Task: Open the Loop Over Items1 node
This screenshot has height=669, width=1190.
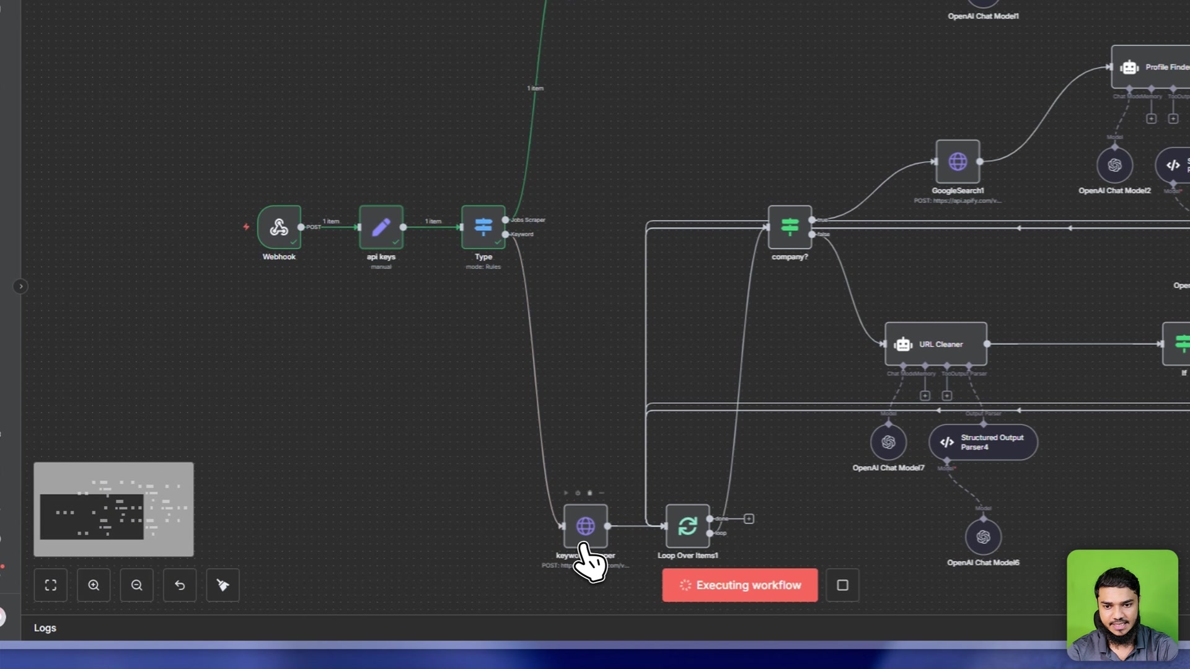Action: coord(687,526)
